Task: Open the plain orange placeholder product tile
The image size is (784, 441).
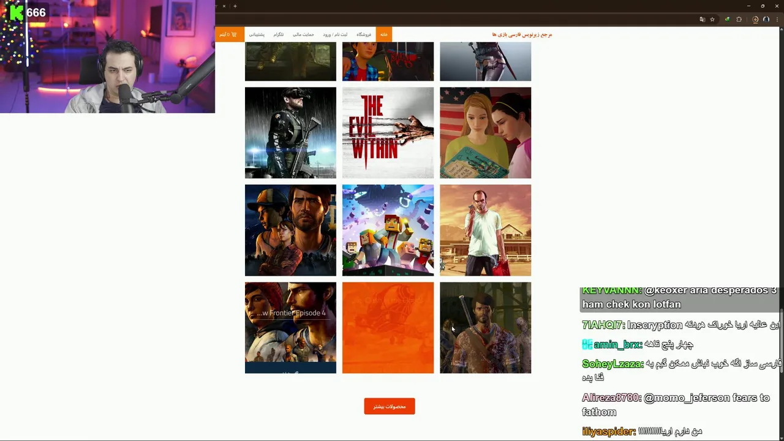Action: pos(388,328)
